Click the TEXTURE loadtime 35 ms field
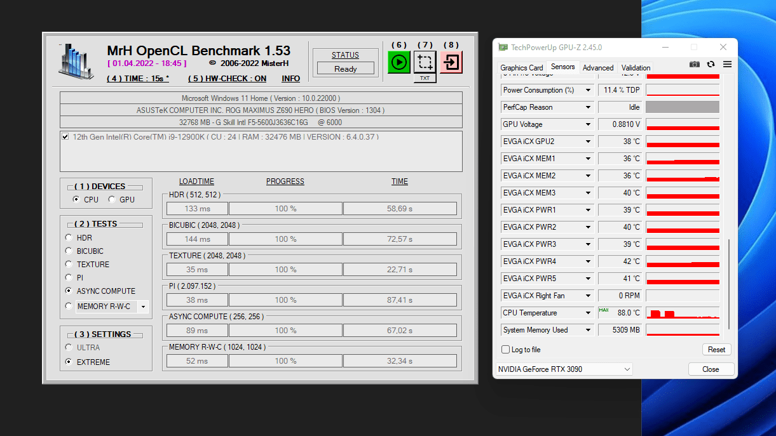 coord(197,270)
